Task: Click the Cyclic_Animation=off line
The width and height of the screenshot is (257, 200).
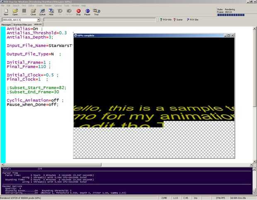Action: pyautogui.click(x=35, y=100)
